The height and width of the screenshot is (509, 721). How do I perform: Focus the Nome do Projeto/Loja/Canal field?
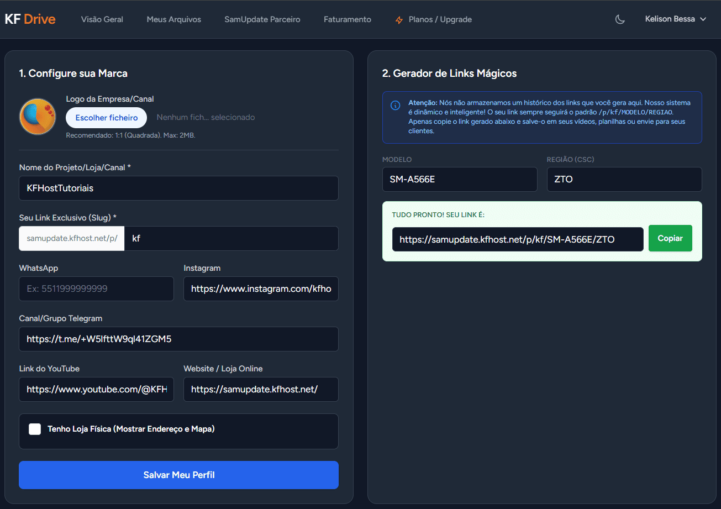(178, 188)
